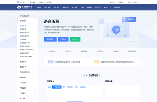Switch to the 产品体验 anchor tab

tap(52, 52)
